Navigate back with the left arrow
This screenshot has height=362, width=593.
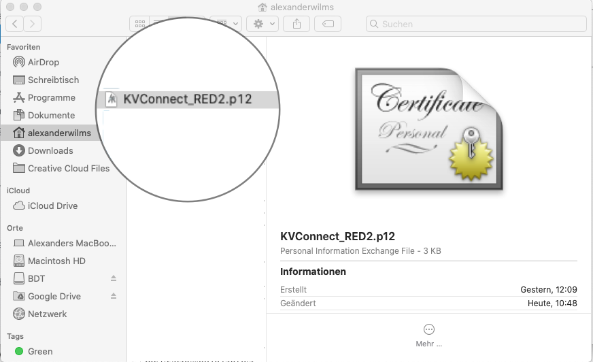15,24
